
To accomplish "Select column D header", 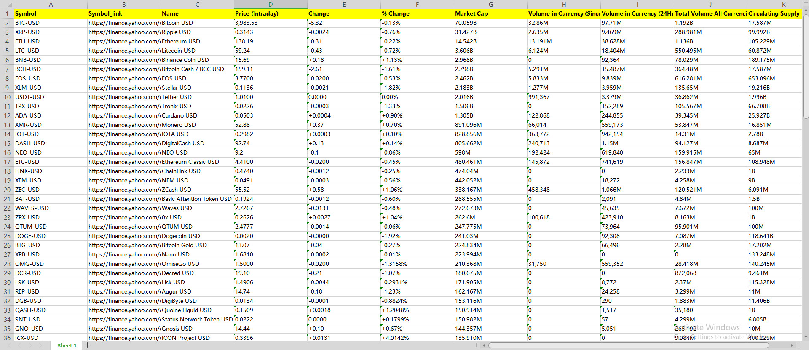I will (x=271, y=4).
